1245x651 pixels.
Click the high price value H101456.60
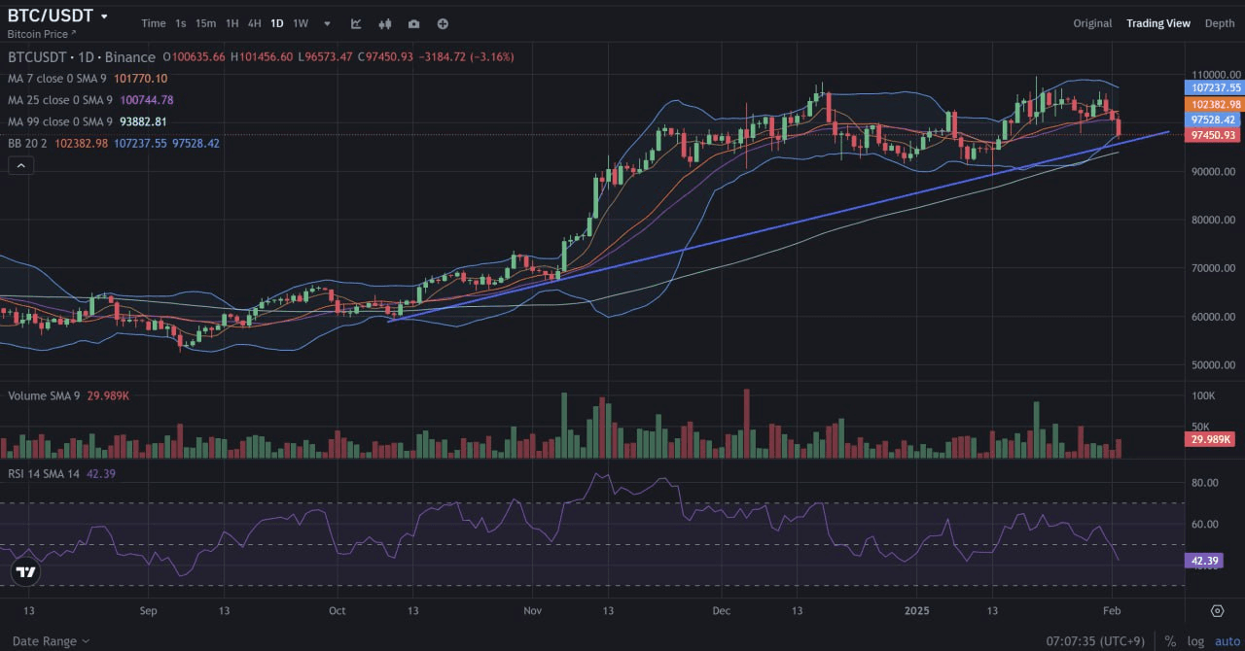pos(261,57)
